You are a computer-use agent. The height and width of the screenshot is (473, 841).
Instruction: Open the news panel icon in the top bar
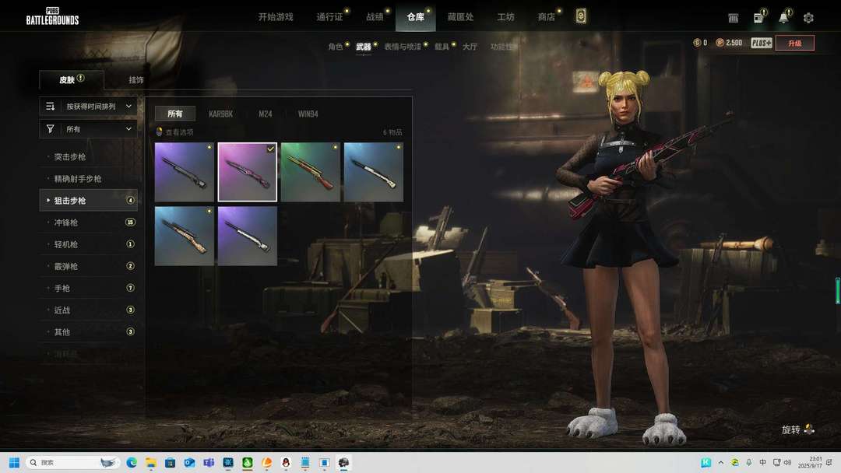click(x=758, y=18)
